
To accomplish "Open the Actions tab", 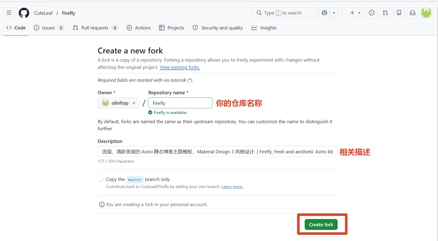I will (x=139, y=28).
